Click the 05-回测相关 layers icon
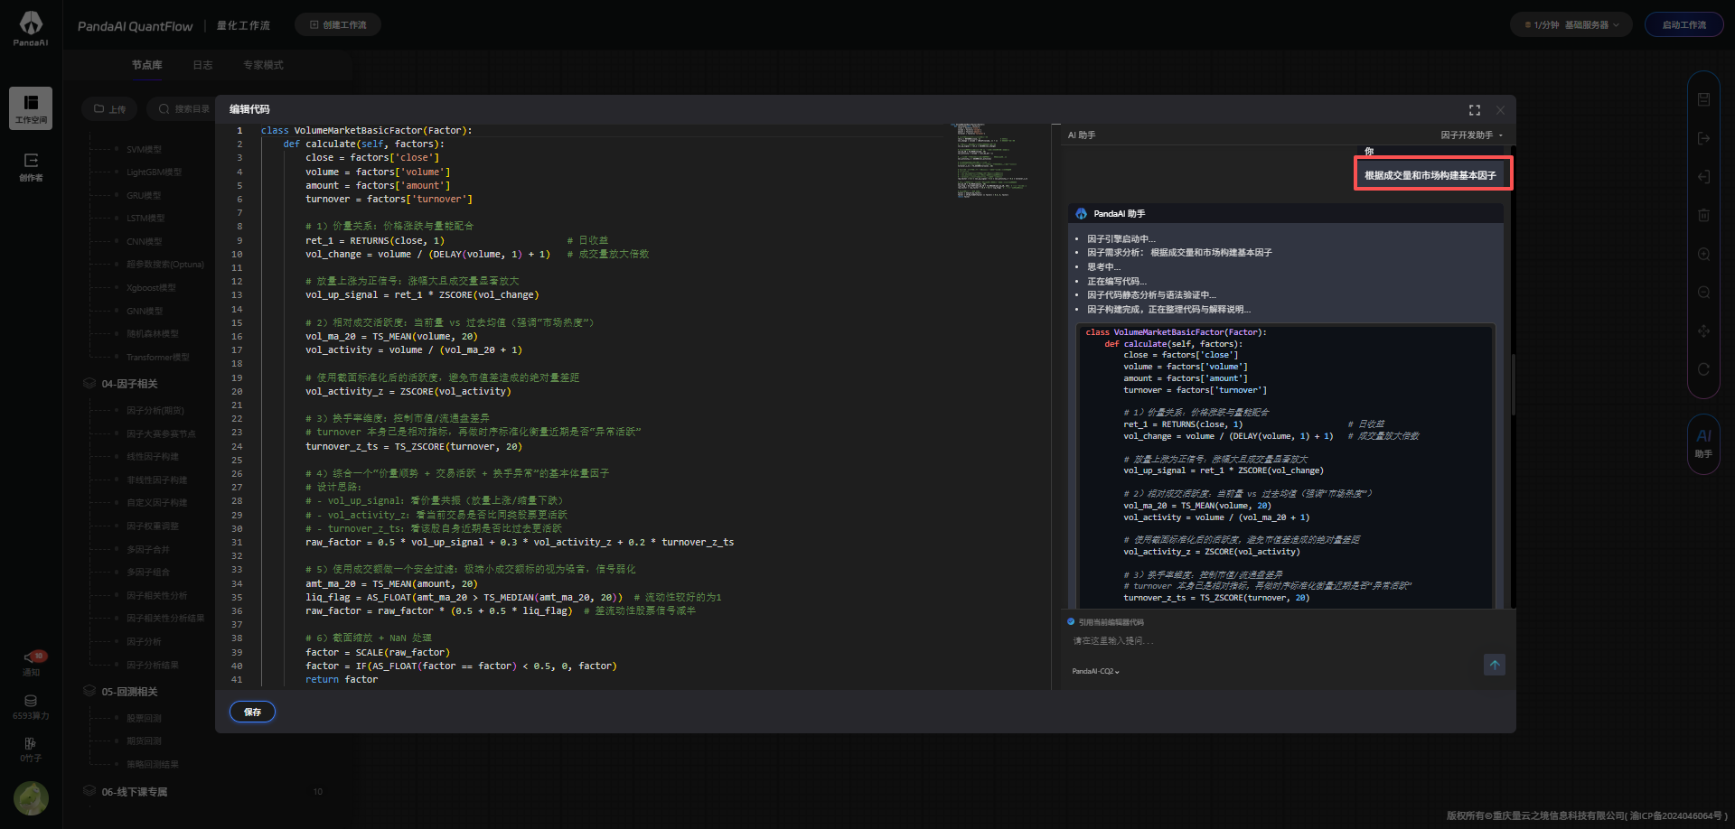Screen dimensions: 1735x829 coord(89,691)
